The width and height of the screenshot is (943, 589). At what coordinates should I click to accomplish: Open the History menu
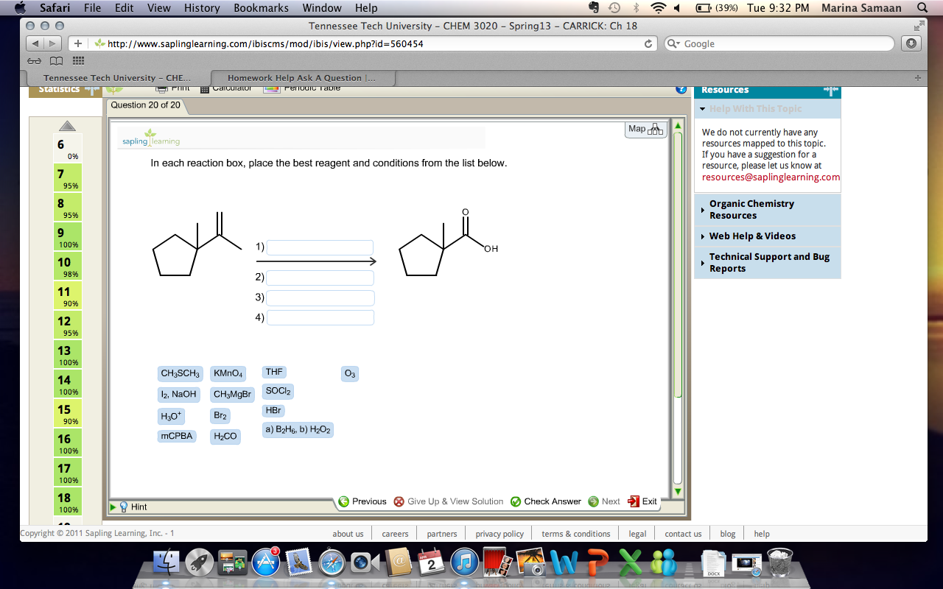tap(201, 8)
